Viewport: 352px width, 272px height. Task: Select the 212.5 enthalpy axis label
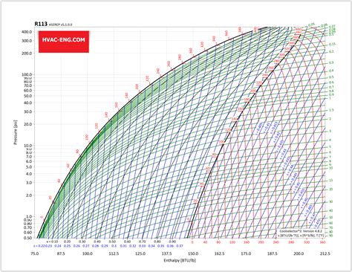pyautogui.click(x=325, y=253)
